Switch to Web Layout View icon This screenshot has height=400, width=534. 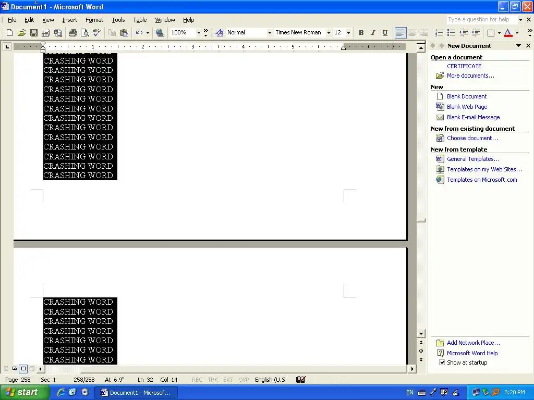[x=15, y=369]
